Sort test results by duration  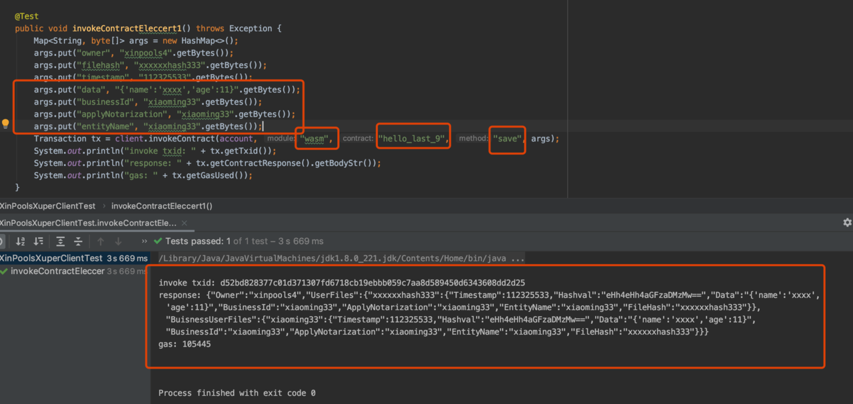(39, 241)
